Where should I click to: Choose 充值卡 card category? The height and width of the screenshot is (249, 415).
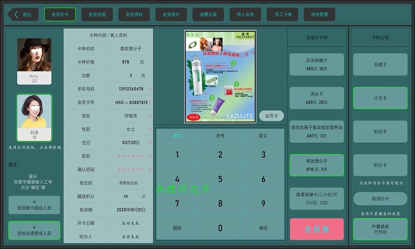click(380, 64)
